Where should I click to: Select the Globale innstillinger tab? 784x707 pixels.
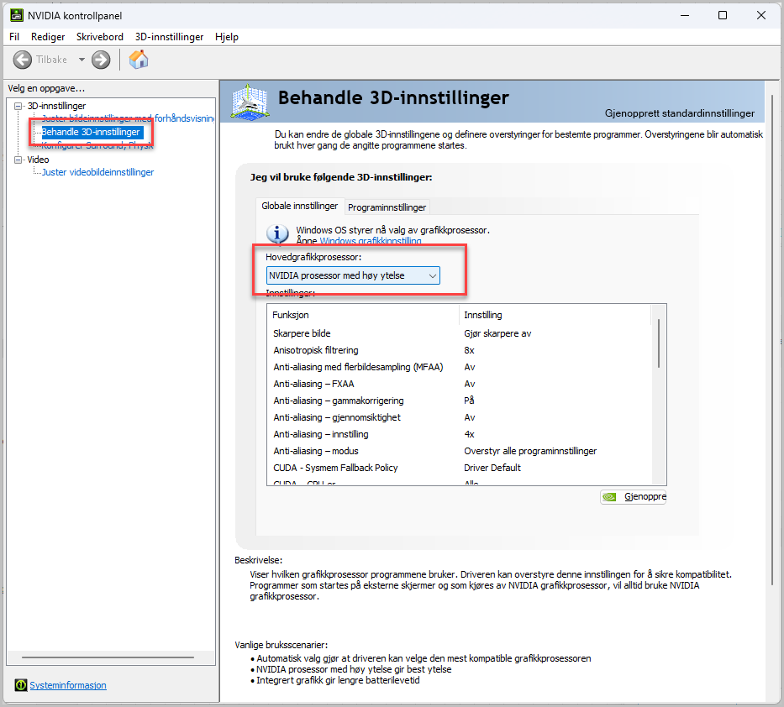(300, 206)
